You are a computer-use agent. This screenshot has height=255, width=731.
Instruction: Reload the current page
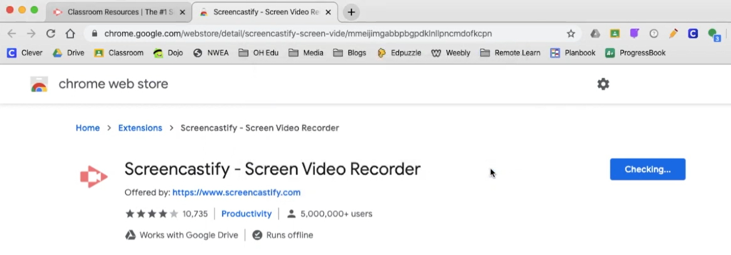click(51, 33)
